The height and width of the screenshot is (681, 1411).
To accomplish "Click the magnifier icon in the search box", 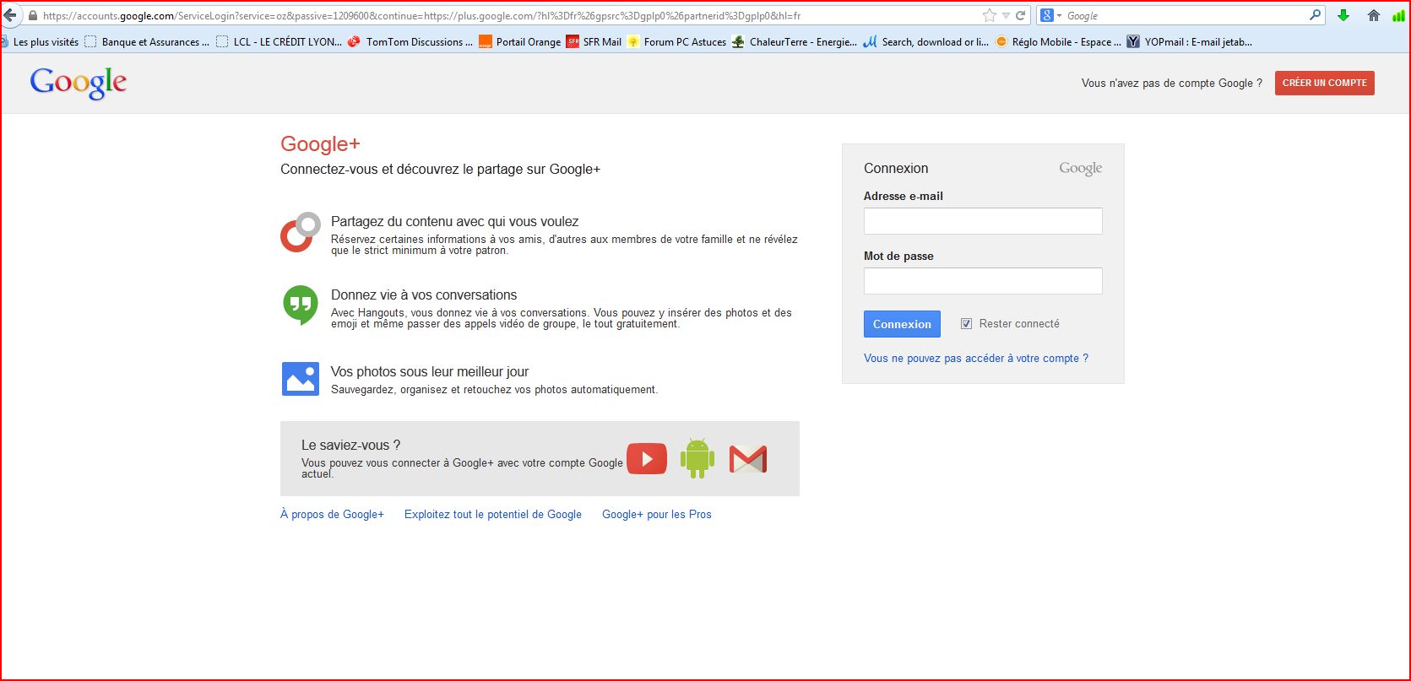I will tap(1315, 15).
